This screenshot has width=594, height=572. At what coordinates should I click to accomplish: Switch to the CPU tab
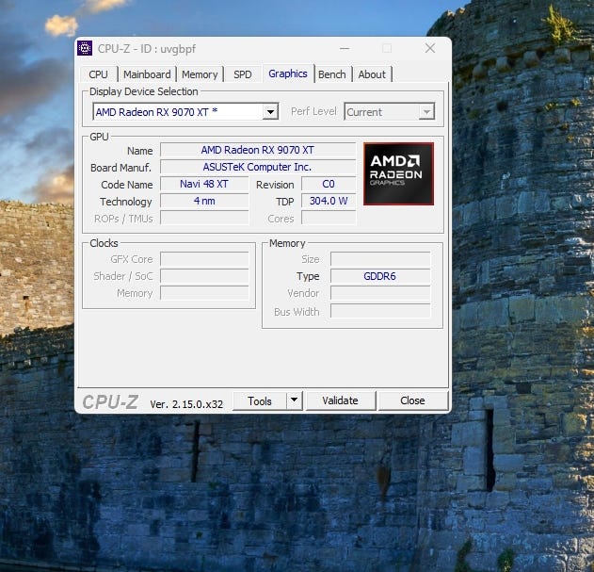click(x=98, y=74)
